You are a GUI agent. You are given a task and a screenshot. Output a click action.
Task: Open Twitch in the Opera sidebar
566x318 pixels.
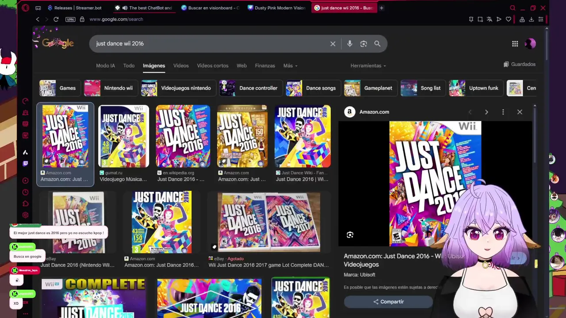tap(25, 163)
